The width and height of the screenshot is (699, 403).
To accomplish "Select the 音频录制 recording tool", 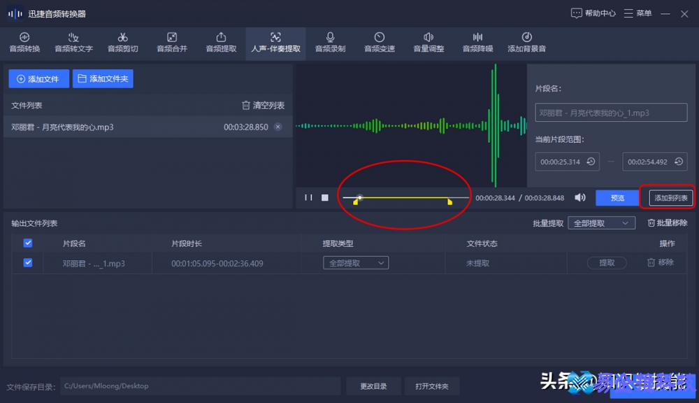I will [x=330, y=42].
